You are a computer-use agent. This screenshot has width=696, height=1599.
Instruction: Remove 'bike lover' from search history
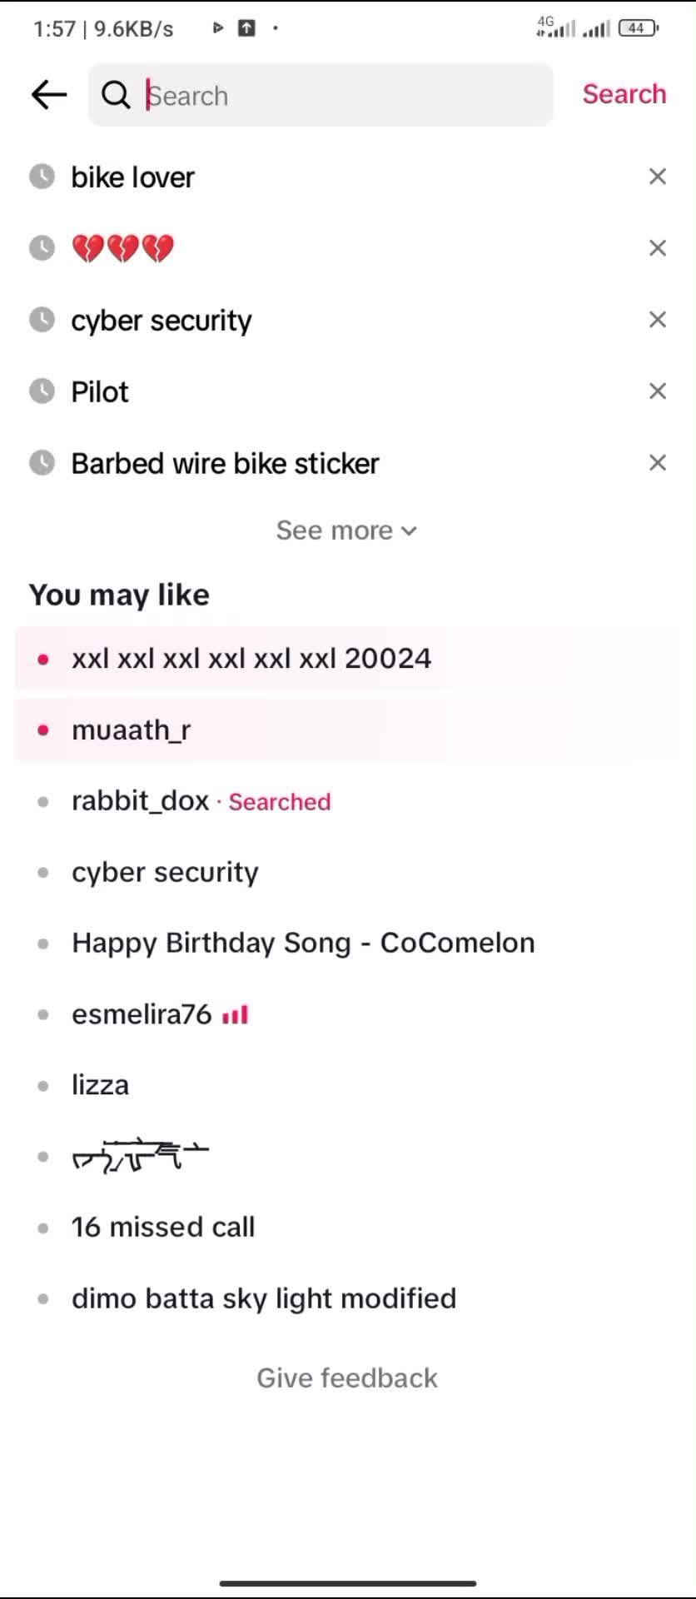click(657, 177)
